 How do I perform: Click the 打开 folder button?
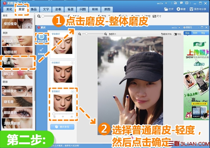[169, 9]
